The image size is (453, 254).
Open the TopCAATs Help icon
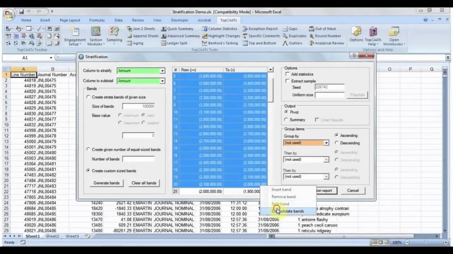pos(374,35)
